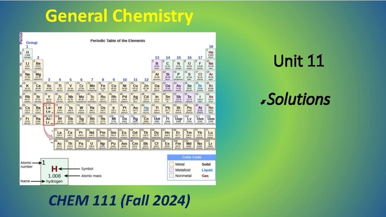The width and height of the screenshot is (386, 217).
Task: Select the Sodium element symbol
Action: (27, 74)
